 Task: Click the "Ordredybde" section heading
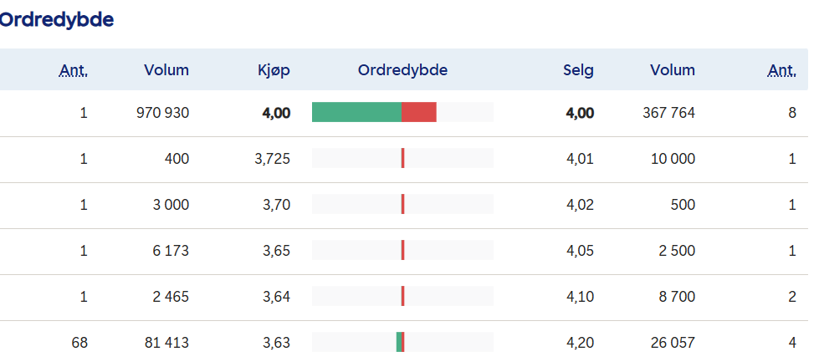pyautogui.click(x=57, y=19)
